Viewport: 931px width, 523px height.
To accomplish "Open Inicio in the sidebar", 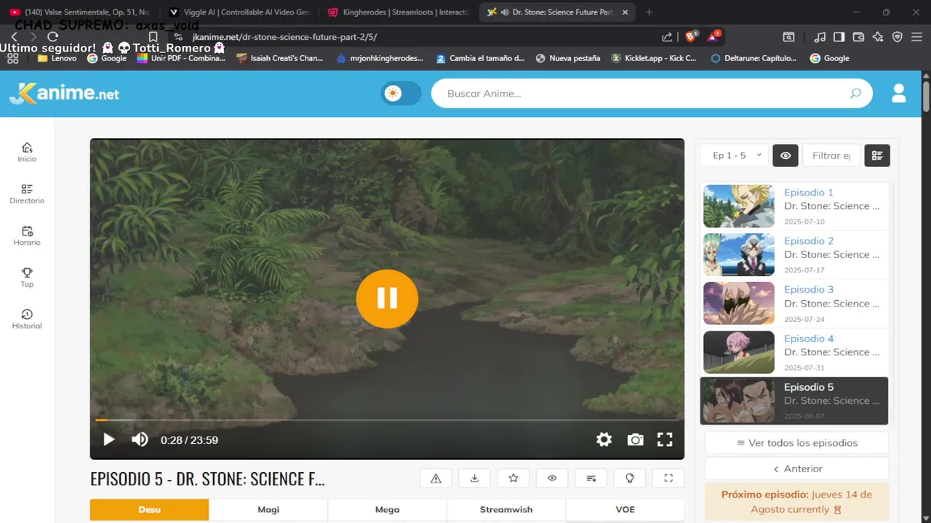I will 27,153.
